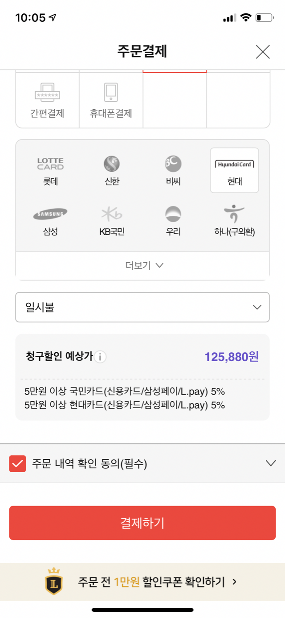285x618 pixels.
Task: Tap the 결제하기 button
Action: pyautogui.click(x=142, y=523)
